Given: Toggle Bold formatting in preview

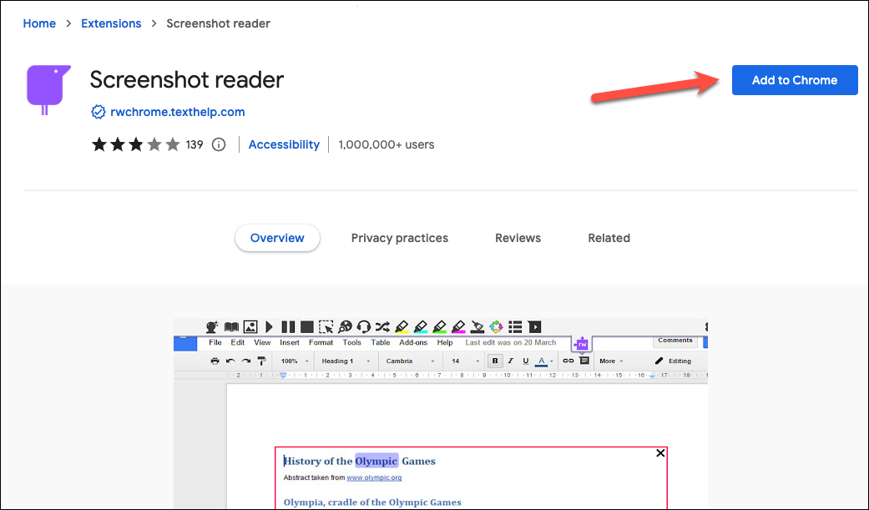Looking at the screenshot, I should [495, 361].
